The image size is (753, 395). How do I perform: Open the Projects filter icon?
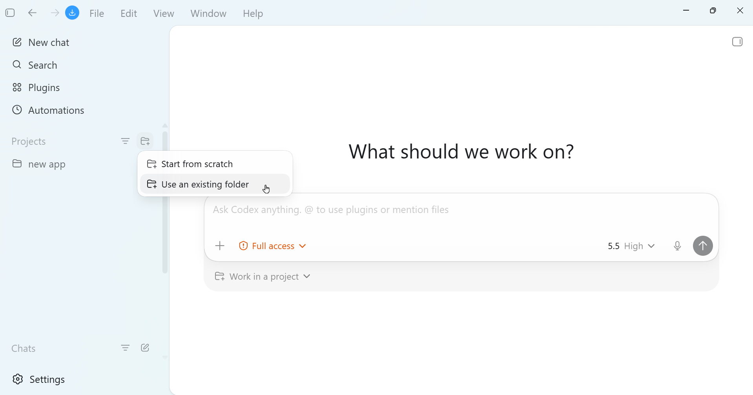126,141
